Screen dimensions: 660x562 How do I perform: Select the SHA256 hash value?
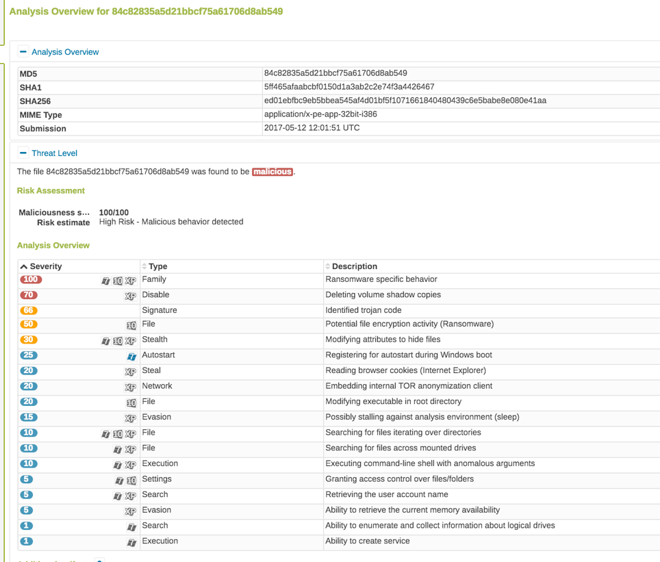[405, 101]
